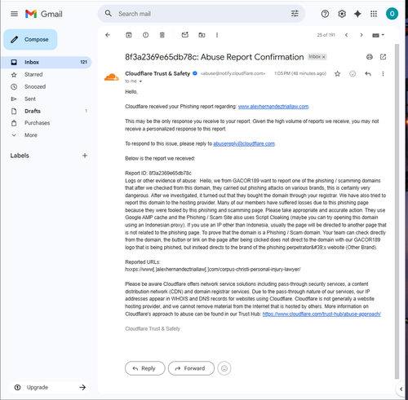Open the Gemini sparkle icon
The image size is (408, 400).
[x=357, y=14]
